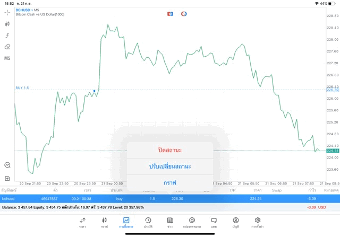Activate the crosshair tool in left toolbar
340x237 pixels.
point(7,12)
